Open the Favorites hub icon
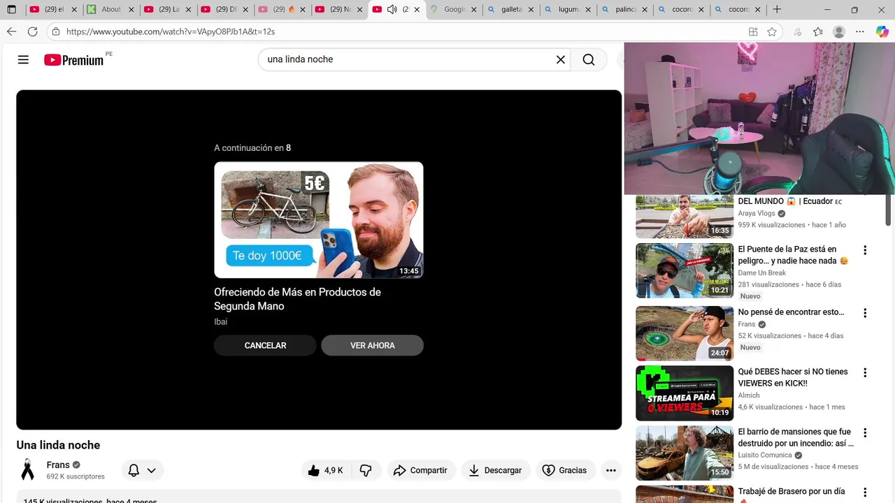The image size is (895, 503). tap(818, 31)
